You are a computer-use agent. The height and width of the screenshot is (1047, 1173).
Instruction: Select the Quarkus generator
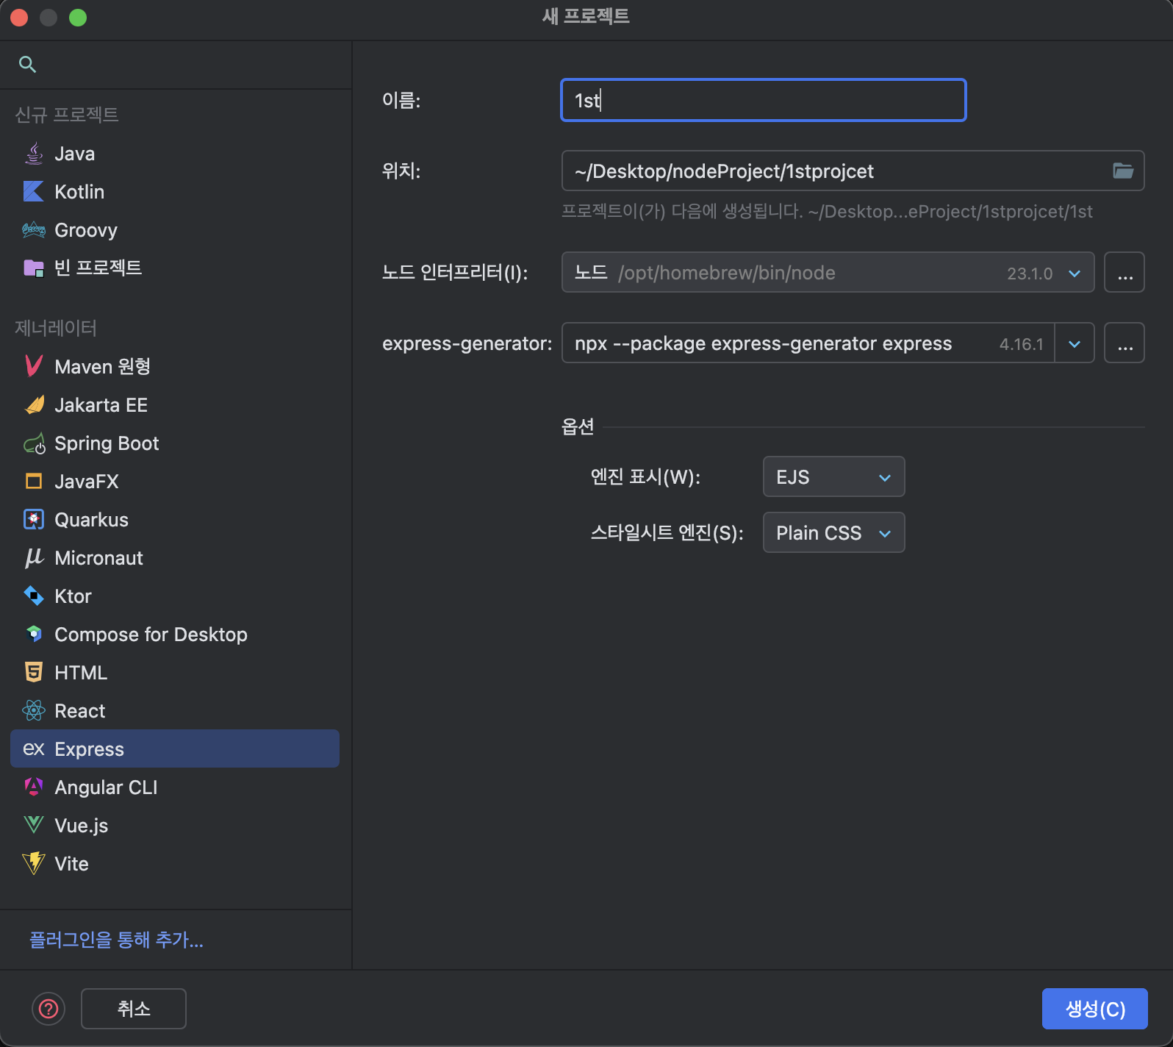pyautogui.click(x=175, y=520)
